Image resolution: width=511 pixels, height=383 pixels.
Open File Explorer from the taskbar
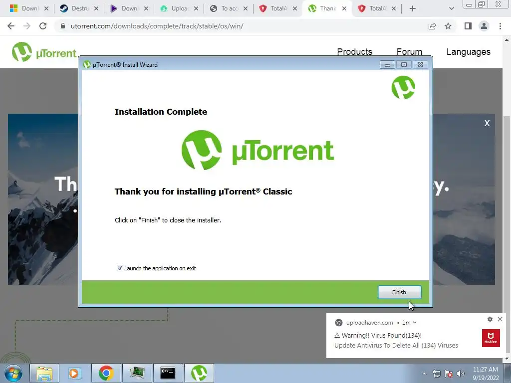point(44,373)
